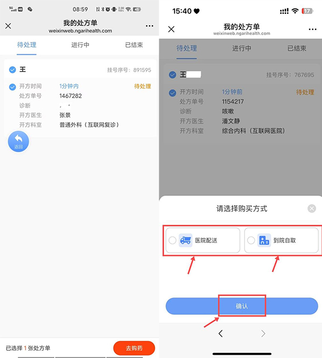The width and height of the screenshot is (322, 358).
Task: Tap the hospital building icon for 到院自取
Action: click(x=264, y=240)
